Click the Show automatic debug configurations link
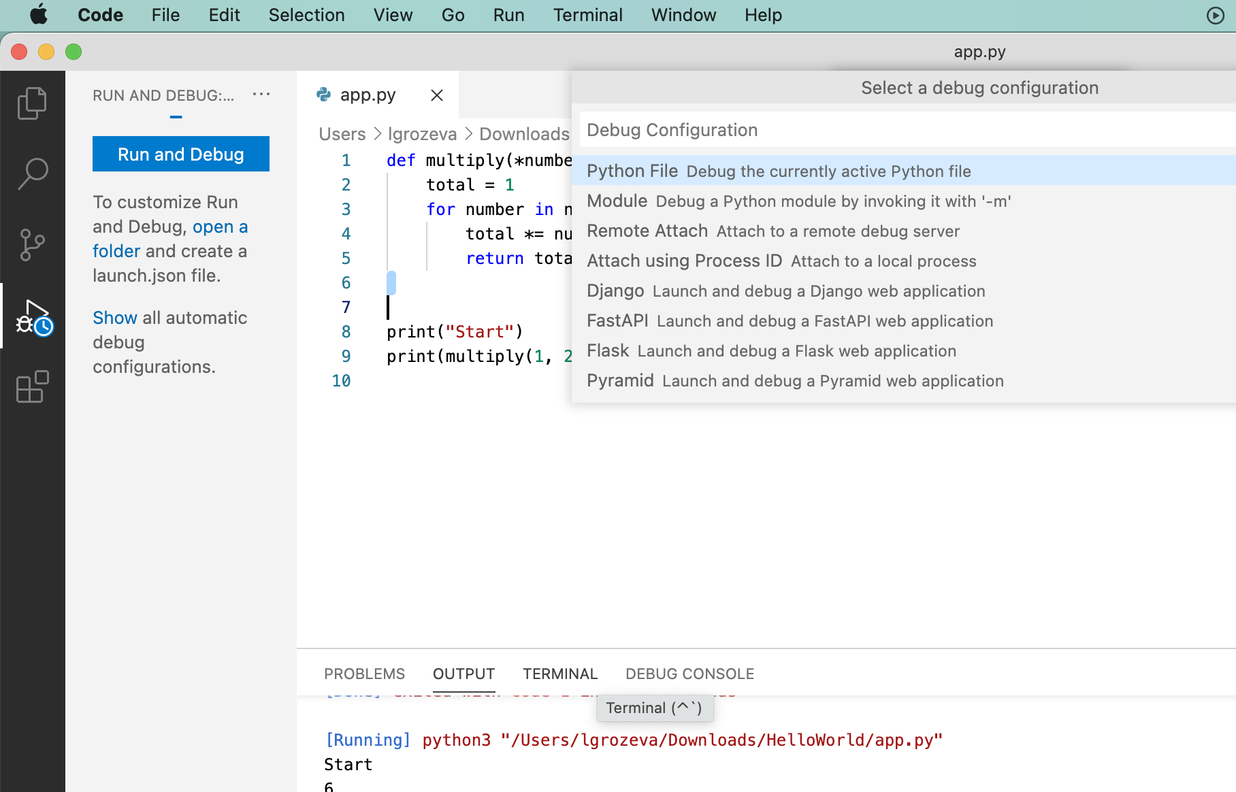 pos(115,318)
